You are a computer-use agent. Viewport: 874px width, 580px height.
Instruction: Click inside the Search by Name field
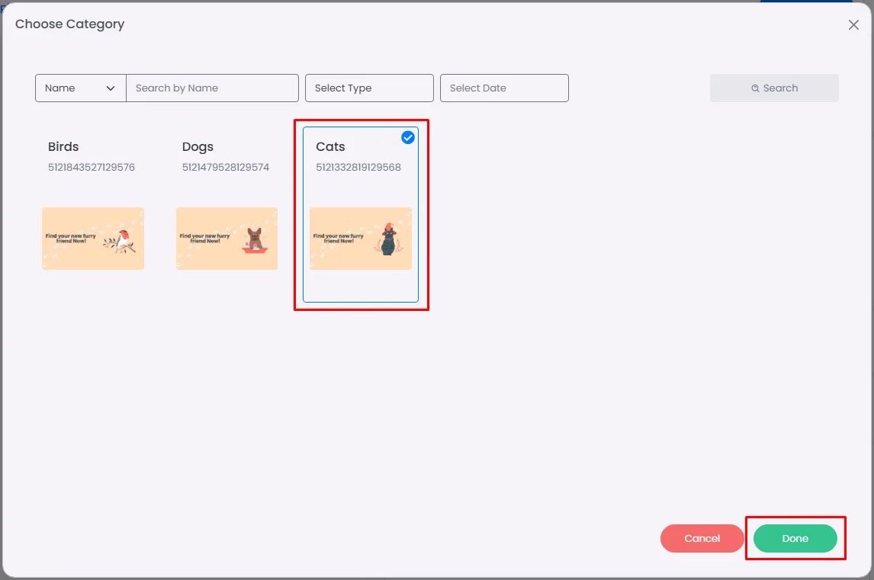tap(212, 88)
